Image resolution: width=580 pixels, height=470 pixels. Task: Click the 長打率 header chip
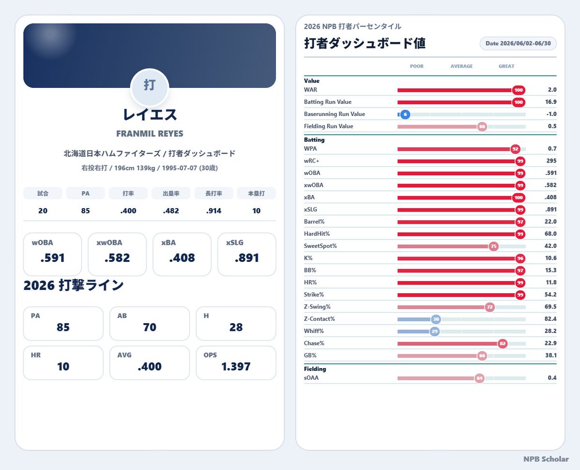tap(214, 193)
